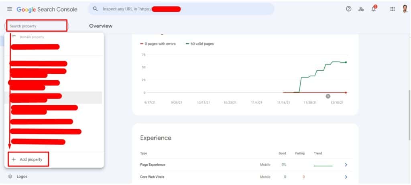Viewport: 411px width, 185px height.
Task: Click the Type column header
Action: tap(144, 153)
